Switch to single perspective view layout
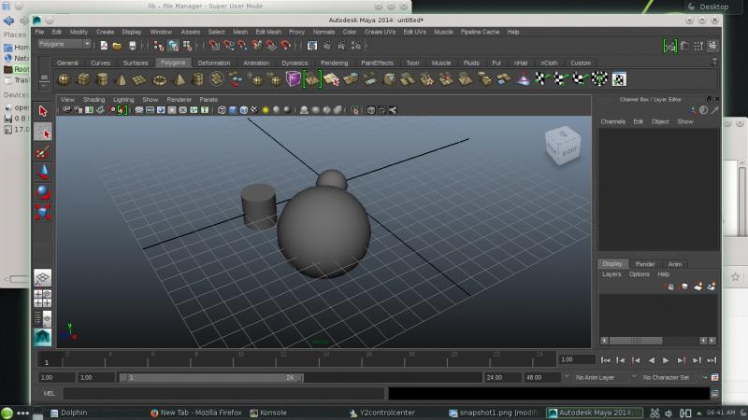Screen dimensions: 748x420 (x=42, y=277)
